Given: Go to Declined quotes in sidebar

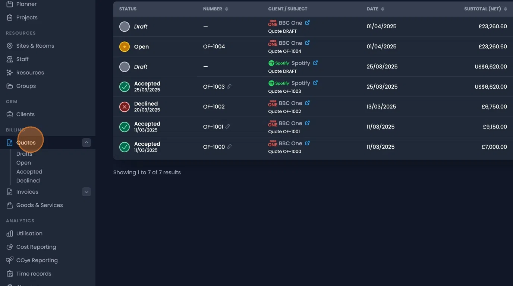Looking at the screenshot, I should 28,181.
